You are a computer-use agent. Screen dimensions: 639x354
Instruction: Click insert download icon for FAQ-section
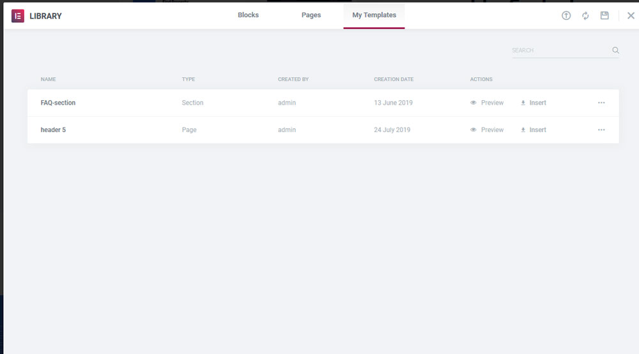coord(523,103)
